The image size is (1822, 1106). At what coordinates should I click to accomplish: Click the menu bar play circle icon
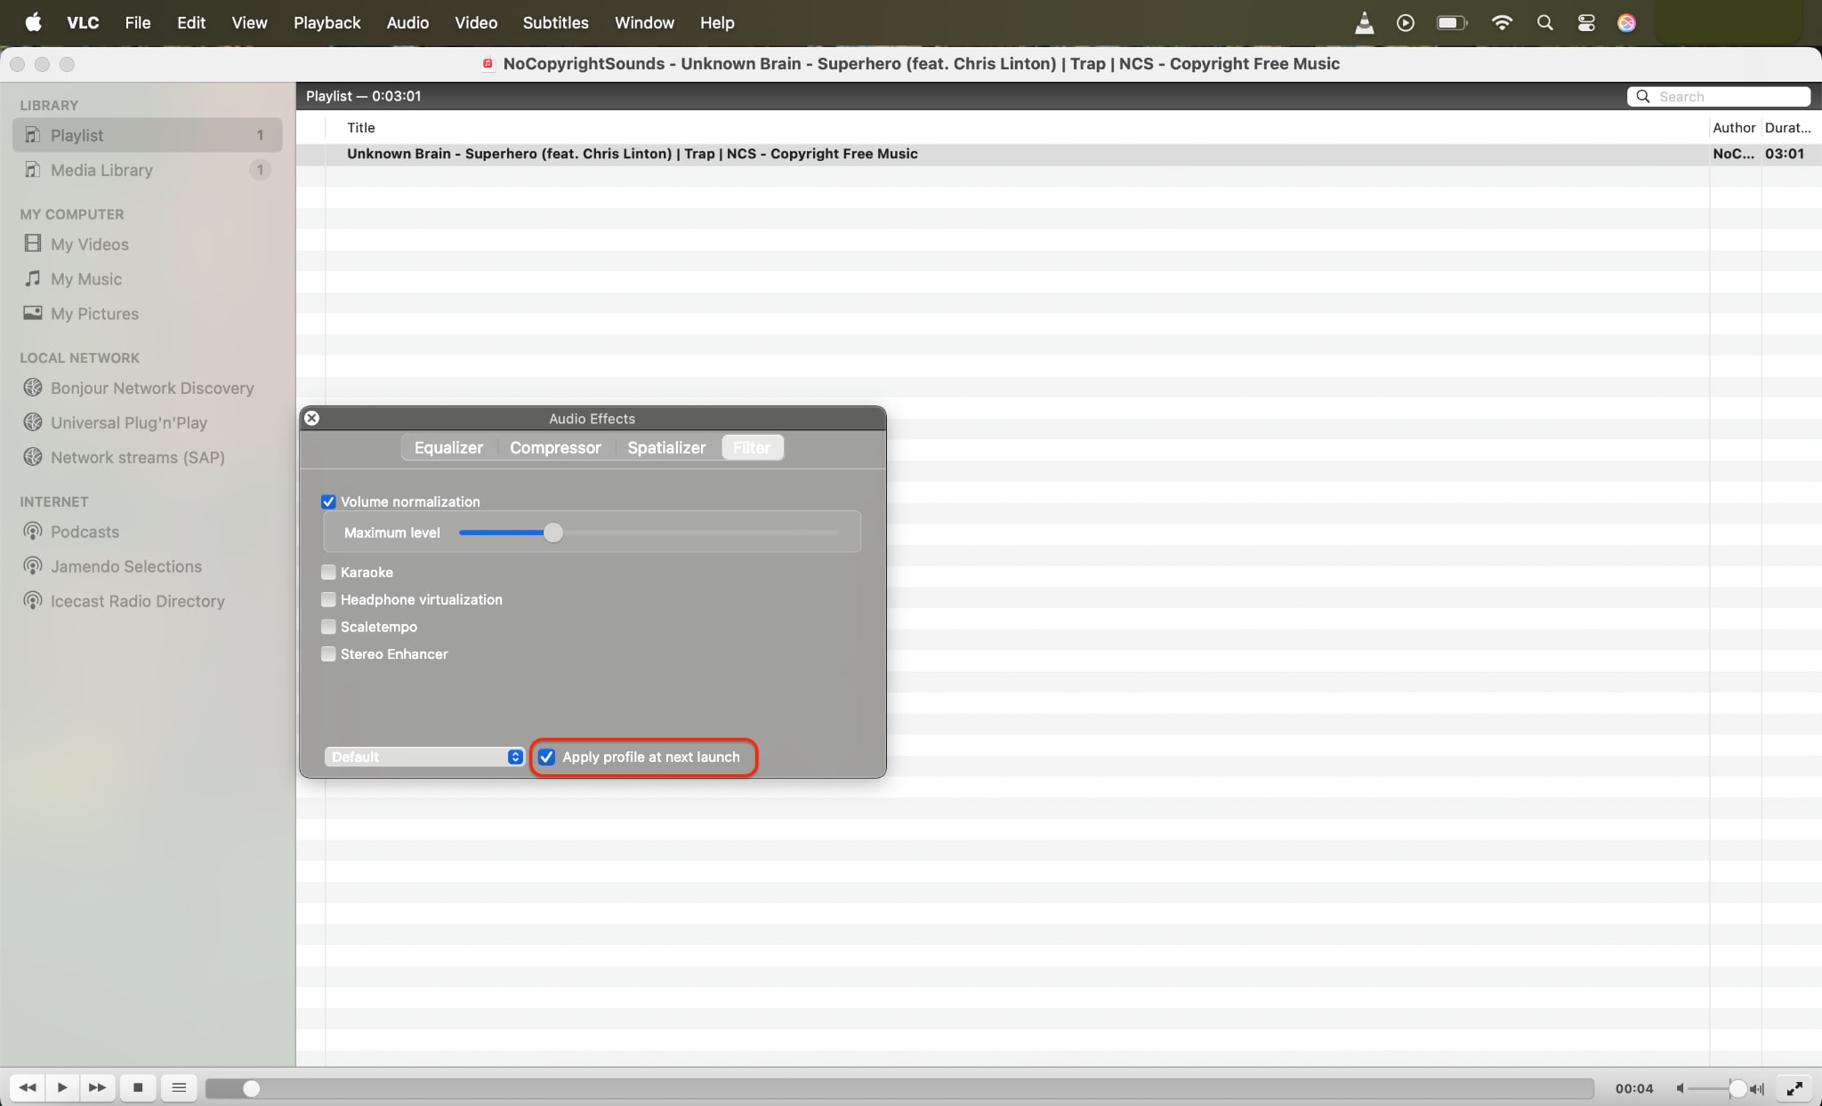click(1406, 23)
